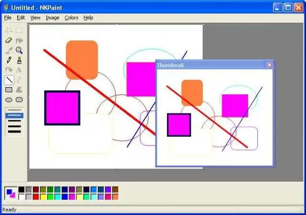
Task: Choose the thinnest line width option
Action: 14,110
